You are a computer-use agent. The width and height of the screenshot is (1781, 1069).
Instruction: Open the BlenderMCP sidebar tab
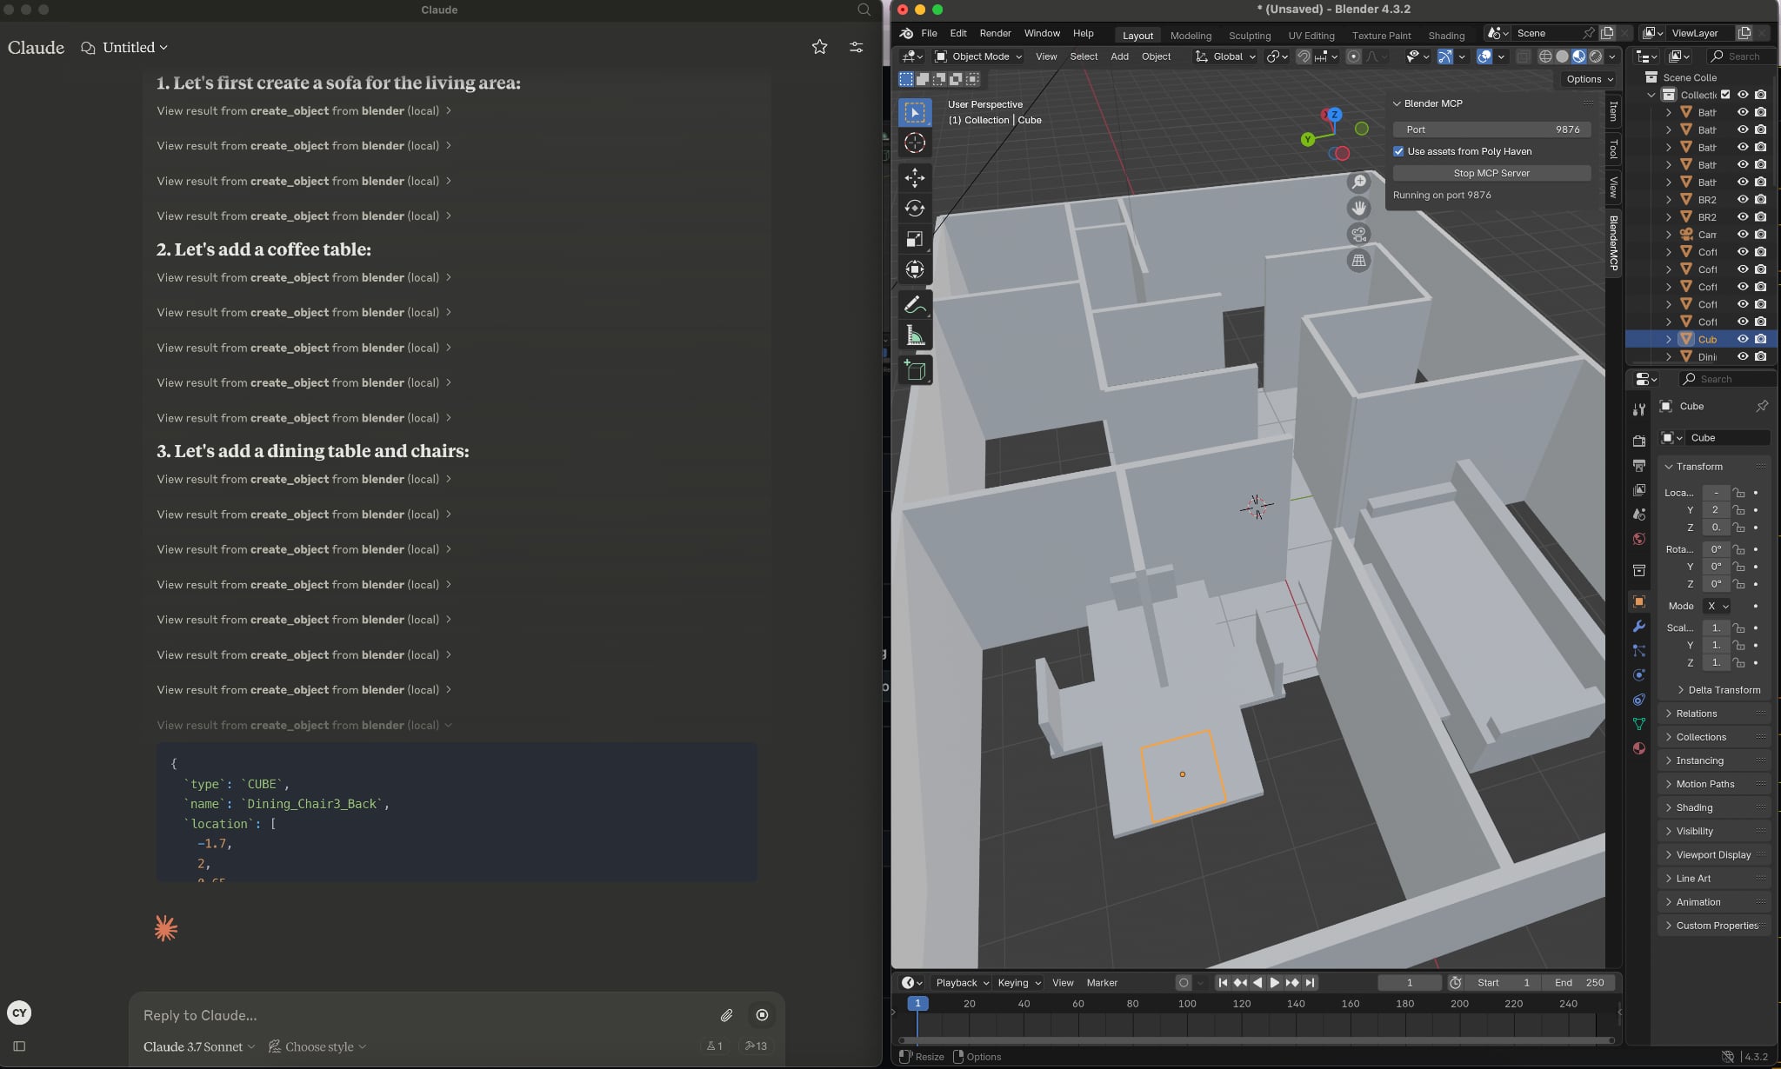(1613, 242)
